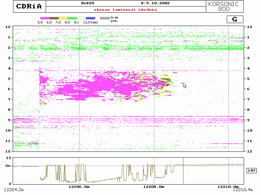Click the 12210.4m end distance label
The width and height of the screenshot is (261, 195).
pyautogui.click(x=243, y=190)
